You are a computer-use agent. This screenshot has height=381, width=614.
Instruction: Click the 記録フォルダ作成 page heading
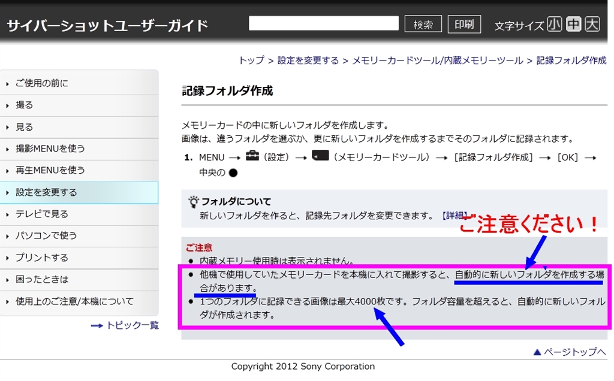(227, 90)
